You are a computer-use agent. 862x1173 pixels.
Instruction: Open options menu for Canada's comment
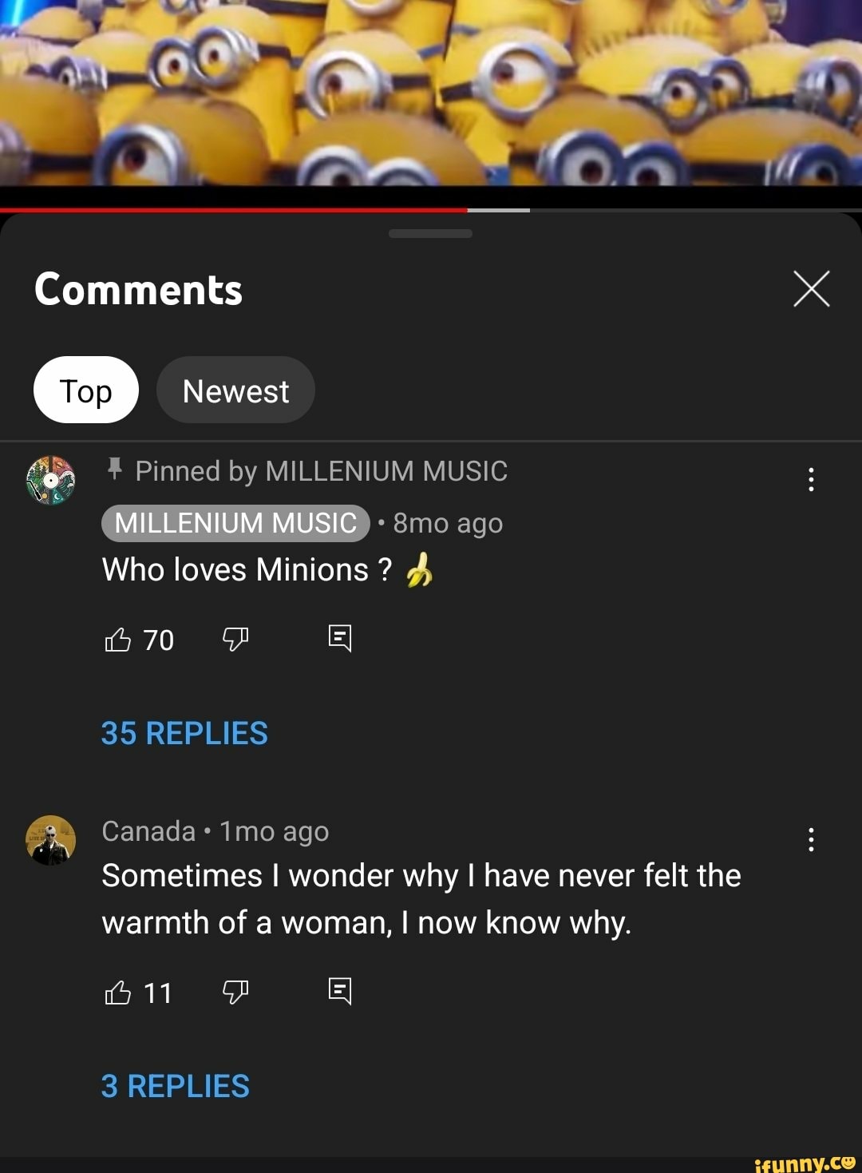811,839
